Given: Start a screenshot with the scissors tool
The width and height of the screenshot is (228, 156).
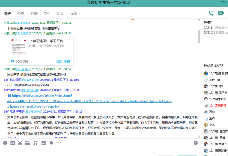Looking at the screenshot, I should (20, 143).
